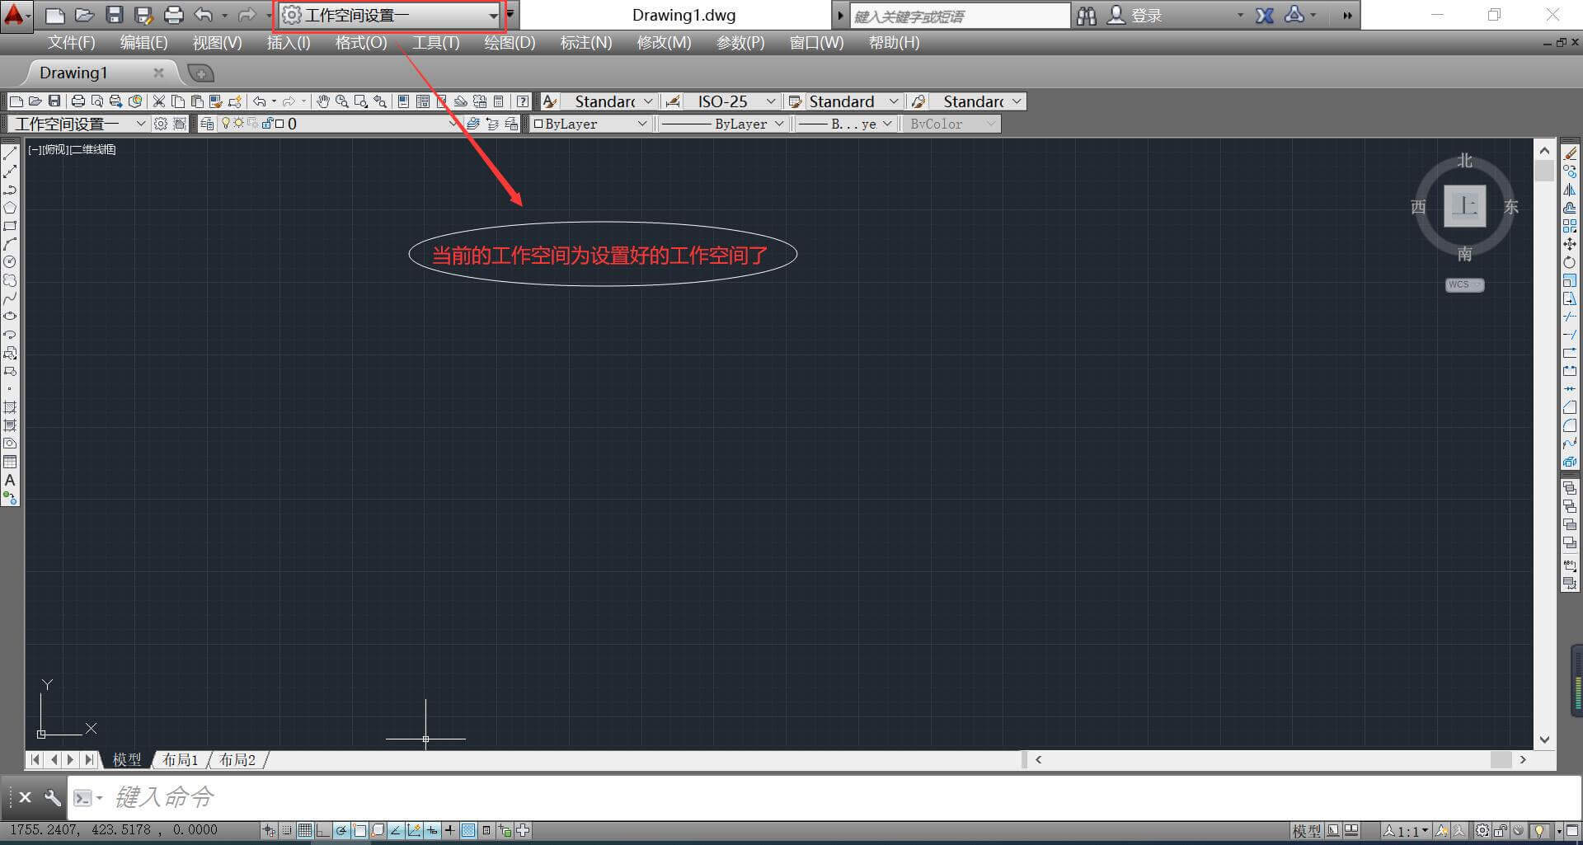Select the Rotate modify tool

[1570, 262]
